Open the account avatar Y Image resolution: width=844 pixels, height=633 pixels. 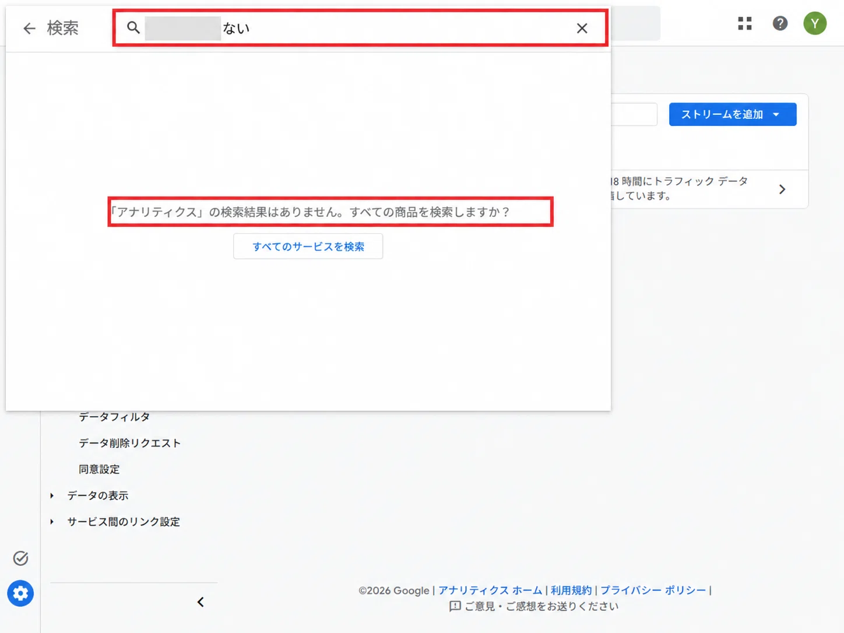pyautogui.click(x=815, y=23)
